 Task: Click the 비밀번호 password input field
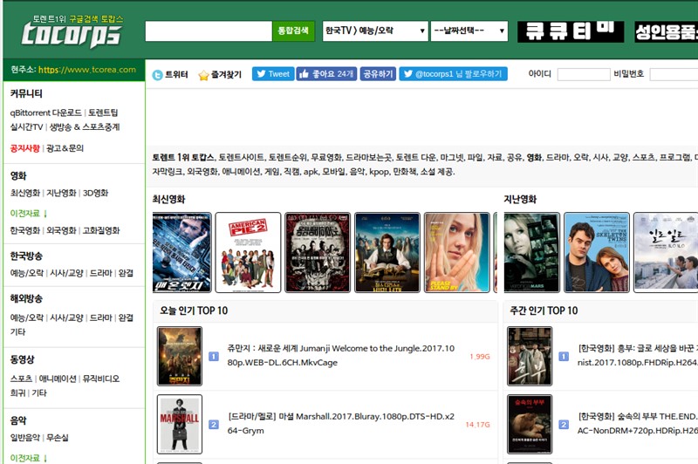coord(674,74)
